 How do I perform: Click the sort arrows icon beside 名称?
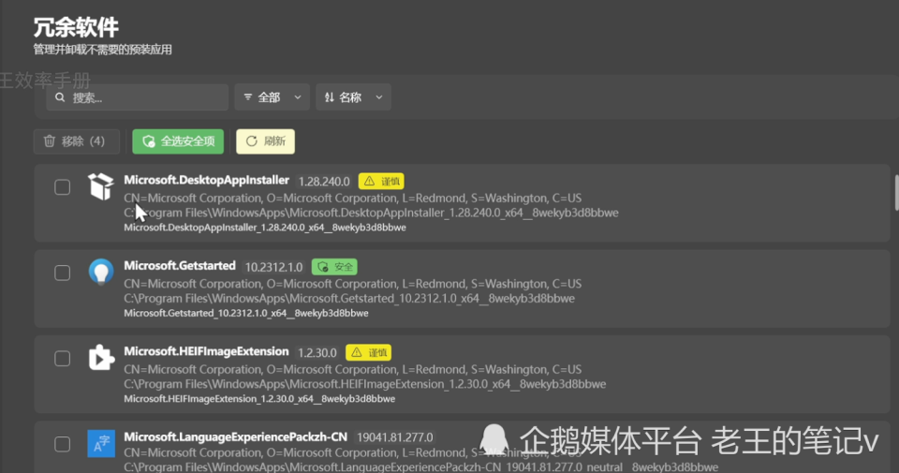coord(329,97)
